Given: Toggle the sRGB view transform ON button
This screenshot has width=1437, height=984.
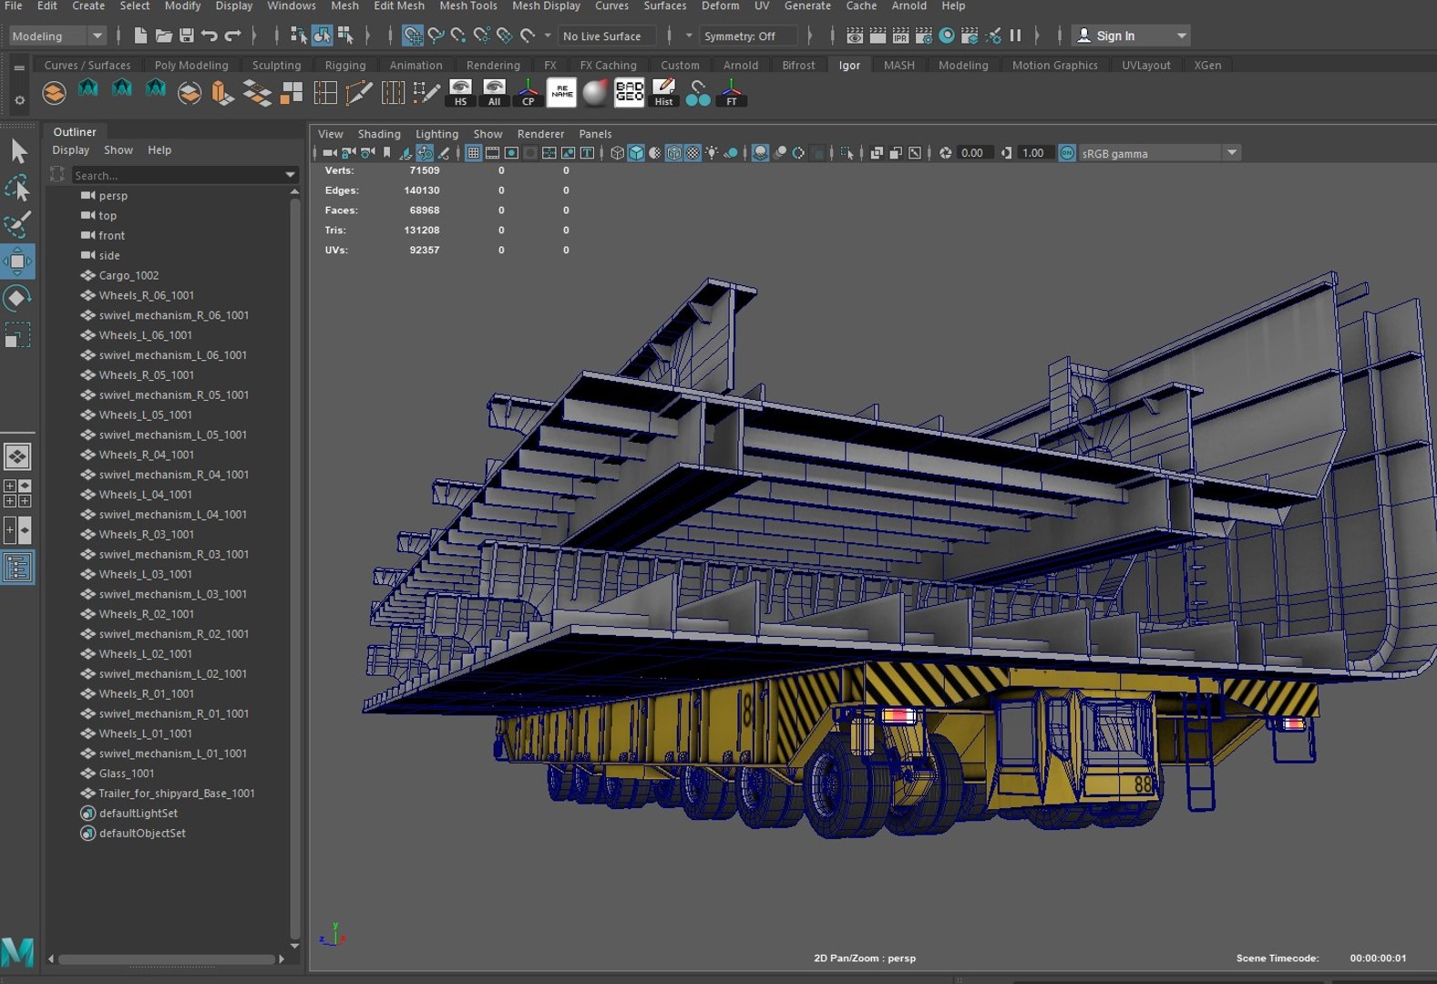Looking at the screenshot, I should tap(1066, 153).
